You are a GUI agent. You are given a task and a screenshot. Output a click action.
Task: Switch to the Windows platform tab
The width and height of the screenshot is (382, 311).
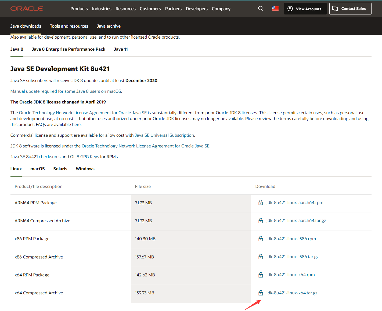pos(85,169)
